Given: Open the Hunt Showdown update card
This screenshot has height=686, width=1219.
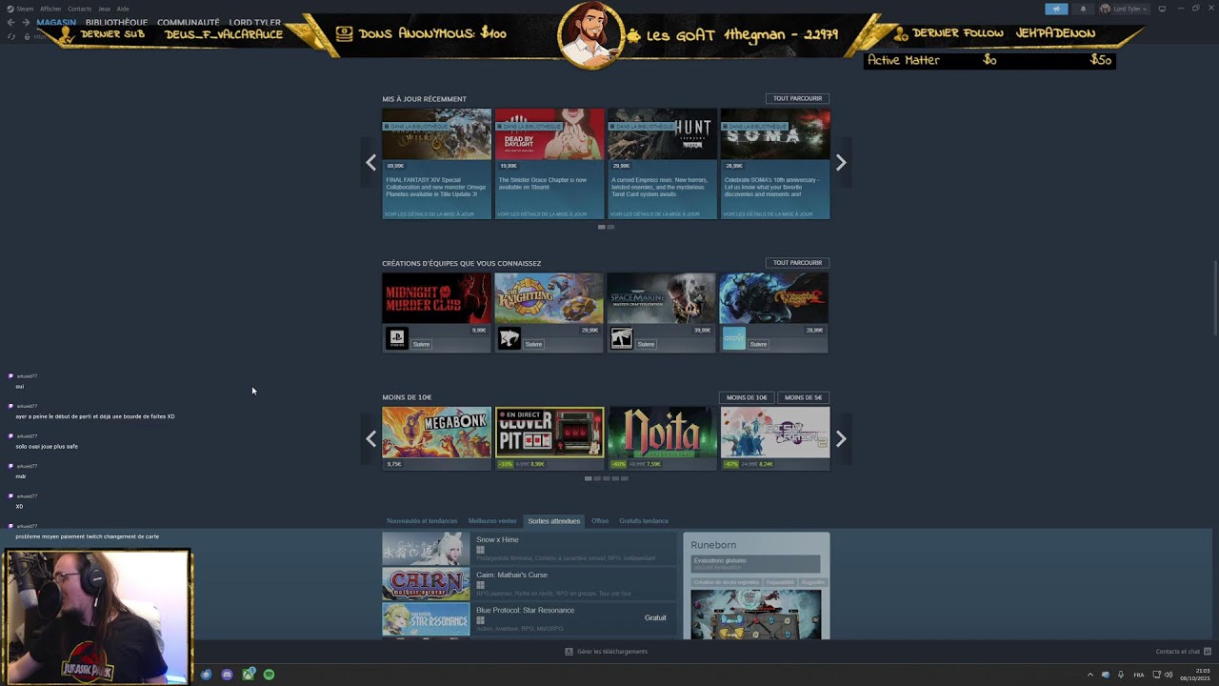Looking at the screenshot, I should pos(662,164).
